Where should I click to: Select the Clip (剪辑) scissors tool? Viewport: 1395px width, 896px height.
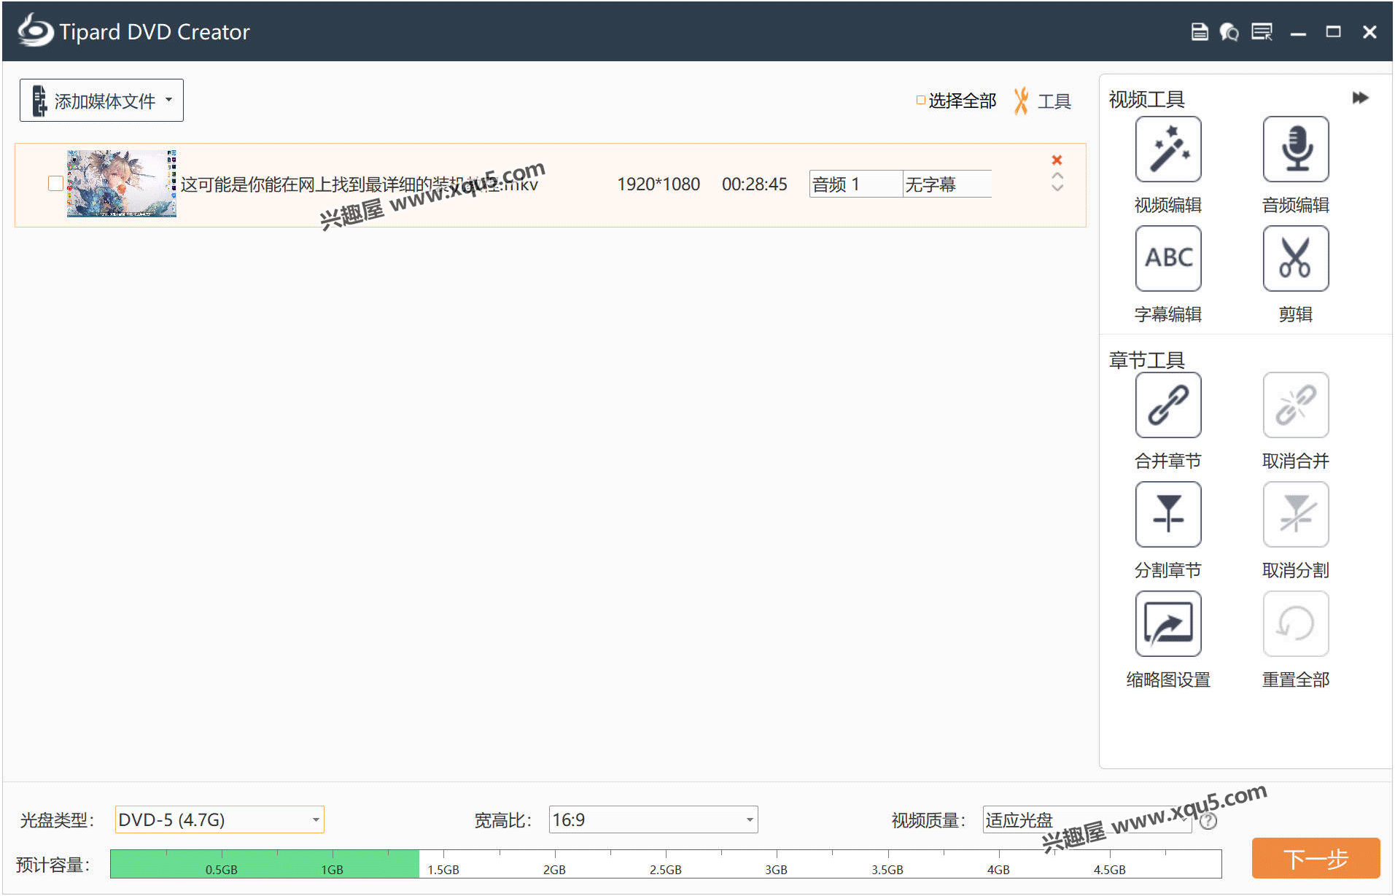pyautogui.click(x=1295, y=259)
